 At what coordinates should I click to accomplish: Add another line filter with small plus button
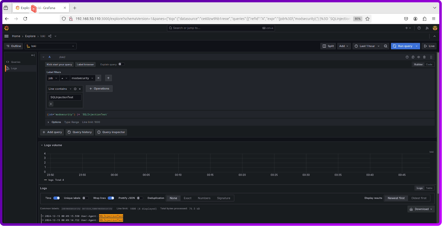51,104
